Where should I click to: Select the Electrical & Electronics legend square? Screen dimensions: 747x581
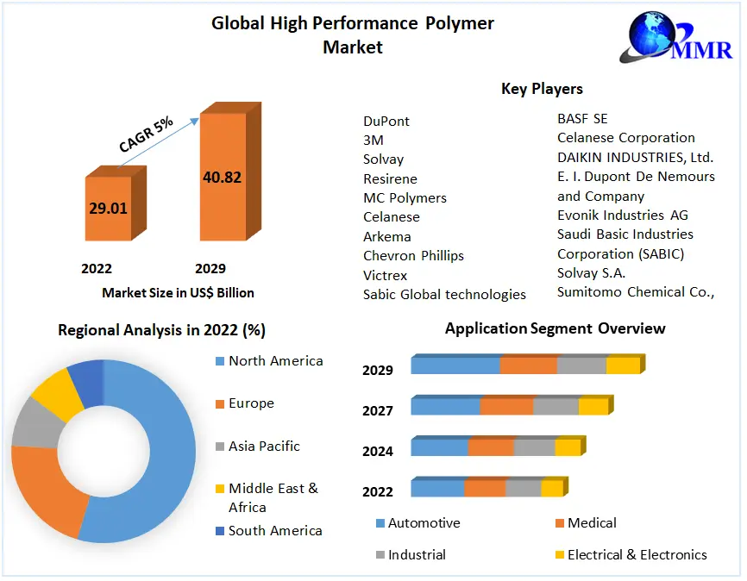(559, 555)
